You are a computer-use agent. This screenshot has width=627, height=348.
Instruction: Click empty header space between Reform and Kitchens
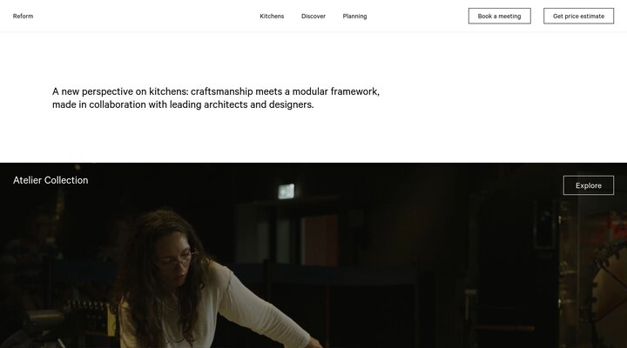pos(146,16)
